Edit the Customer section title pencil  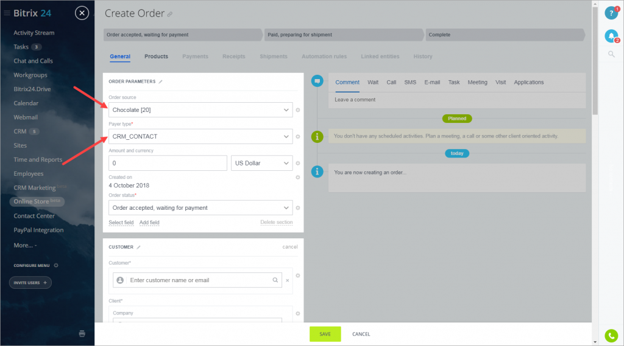138,247
